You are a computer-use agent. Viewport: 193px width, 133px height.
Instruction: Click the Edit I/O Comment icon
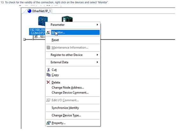point(48,100)
